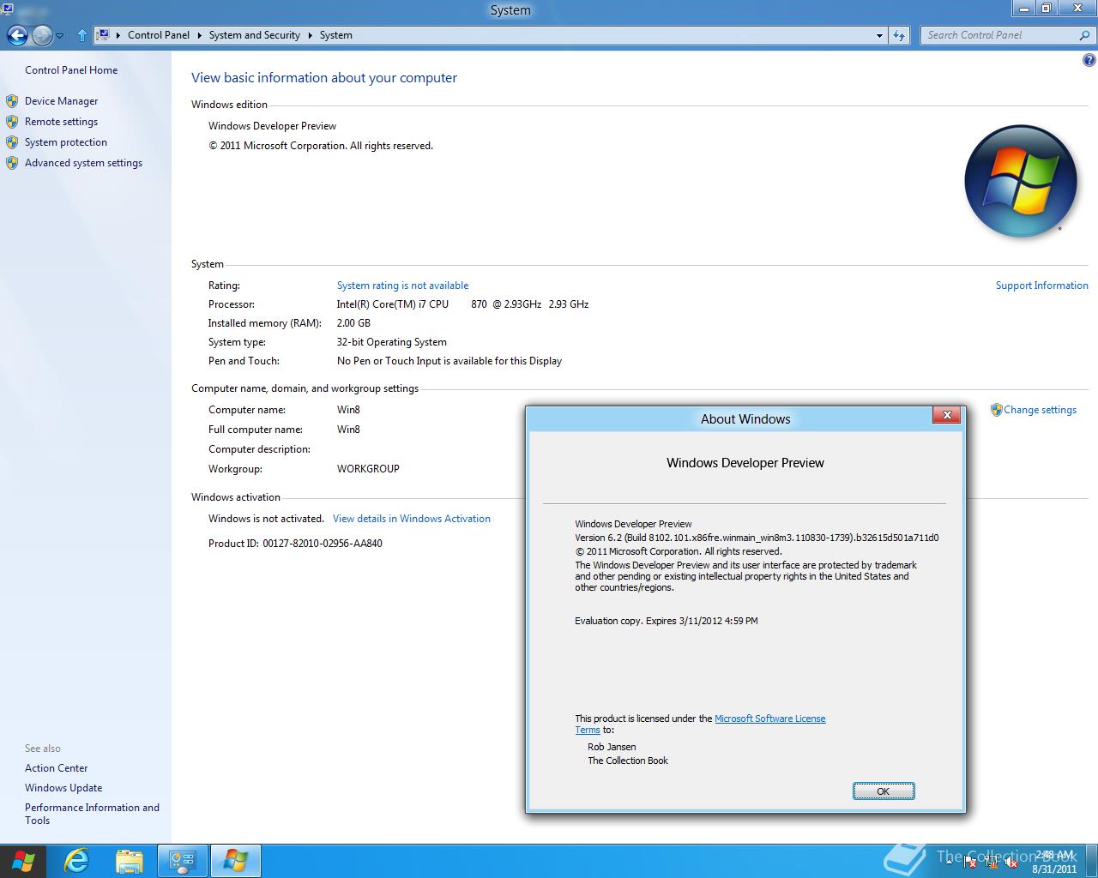Image resolution: width=1098 pixels, height=878 pixels.
Task: Select System in the breadcrumb path
Action: click(x=336, y=35)
